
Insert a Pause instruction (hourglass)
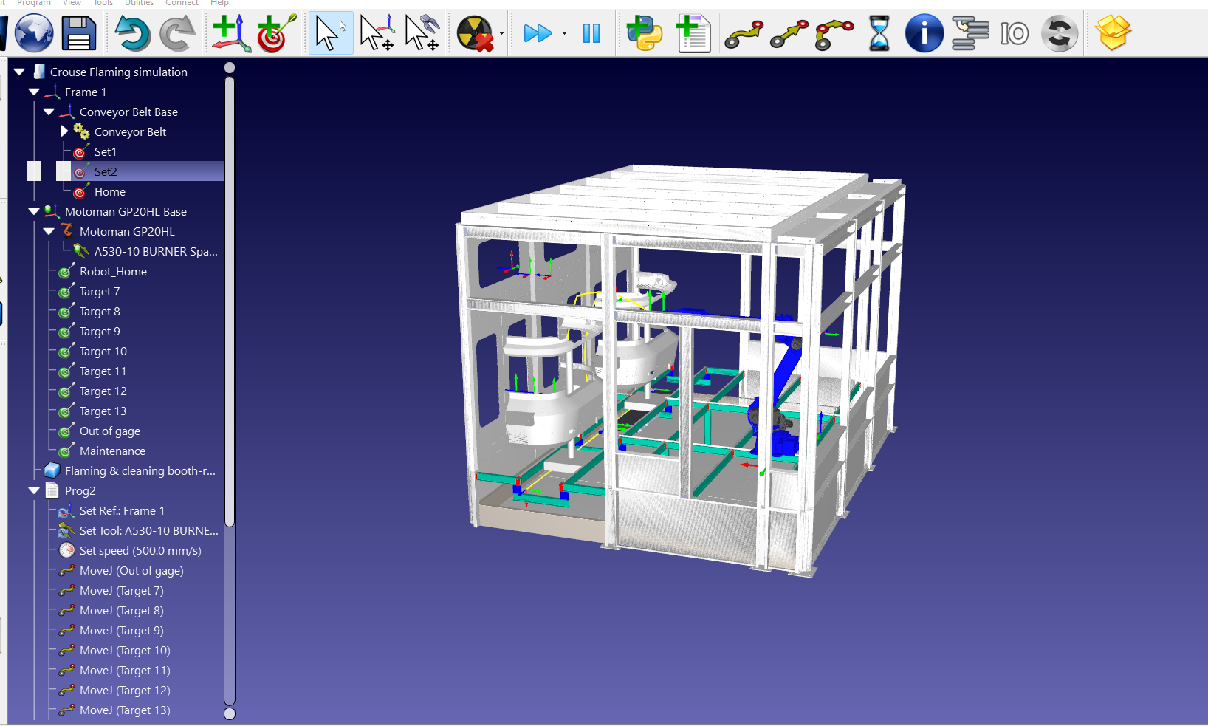click(x=879, y=33)
